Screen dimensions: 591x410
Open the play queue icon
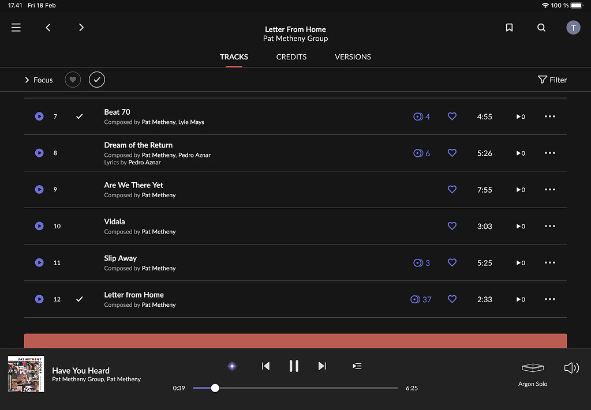pos(357,366)
